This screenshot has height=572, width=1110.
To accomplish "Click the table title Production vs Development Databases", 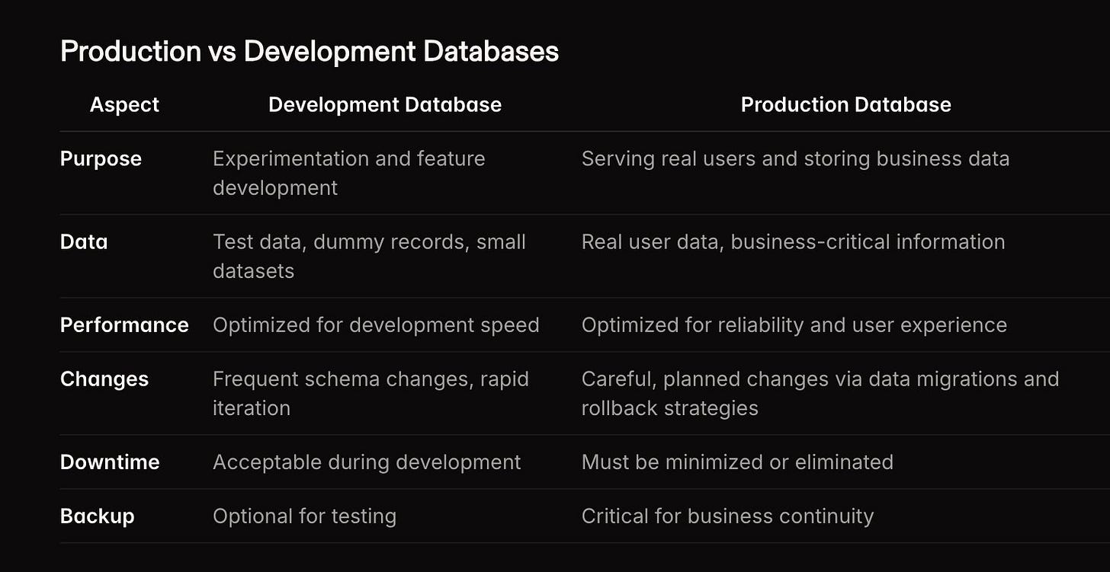I will click(310, 51).
